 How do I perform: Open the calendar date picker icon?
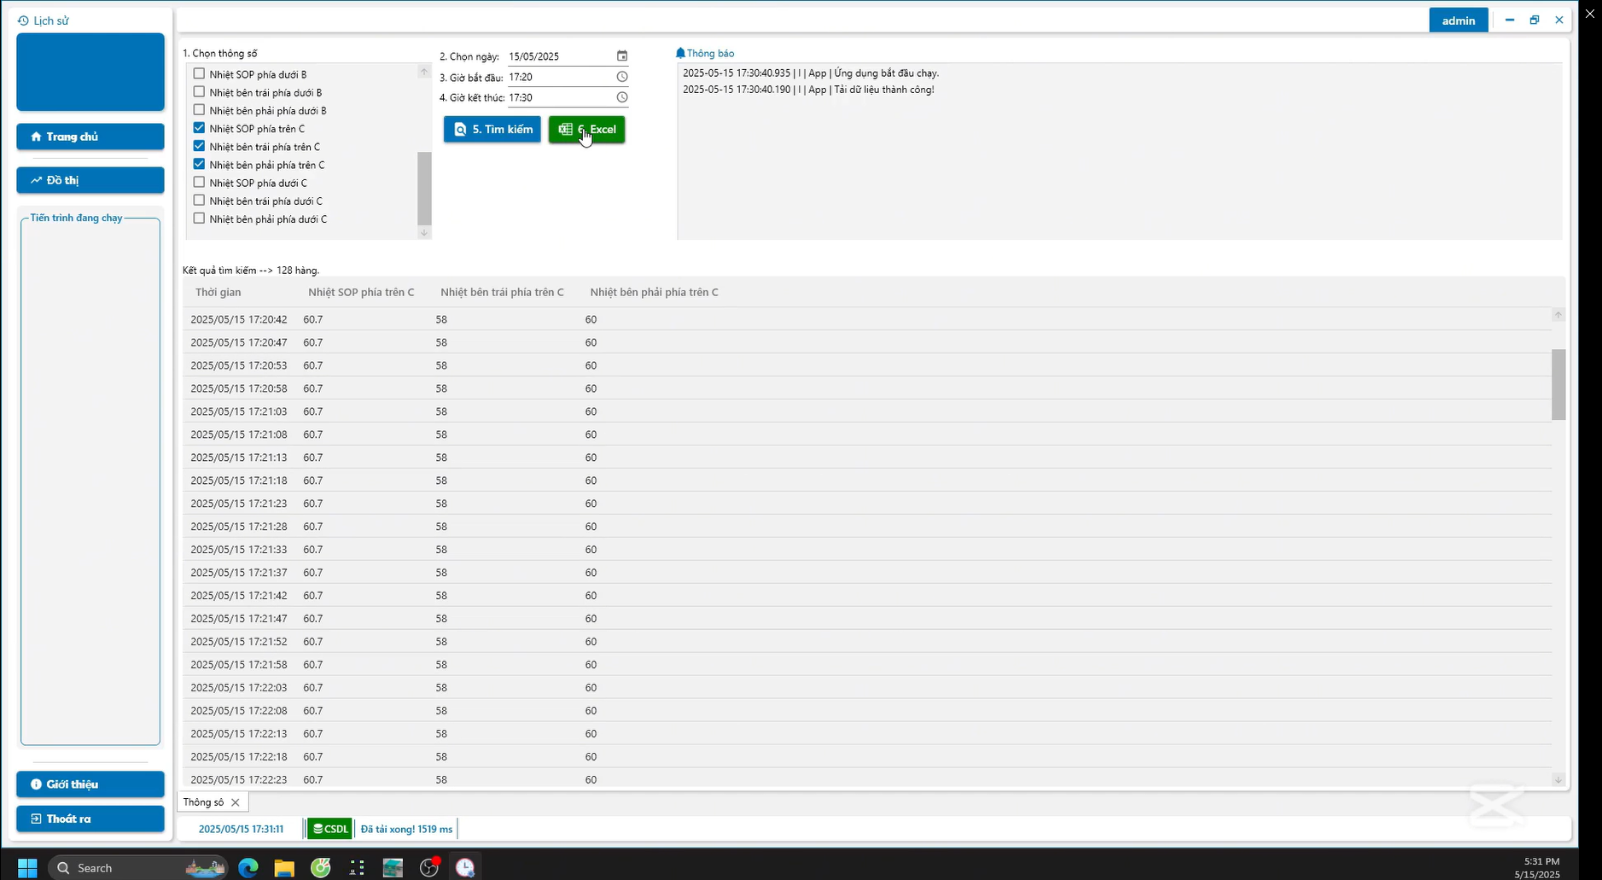click(622, 56)
